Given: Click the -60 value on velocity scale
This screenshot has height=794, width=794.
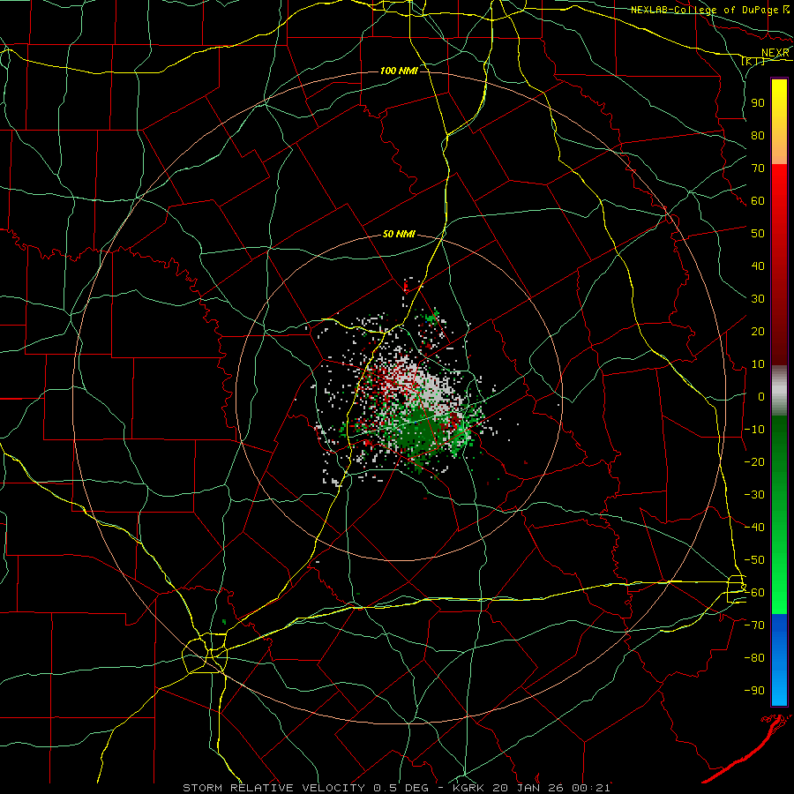Looking at the screenshot, I should (754, 593).
